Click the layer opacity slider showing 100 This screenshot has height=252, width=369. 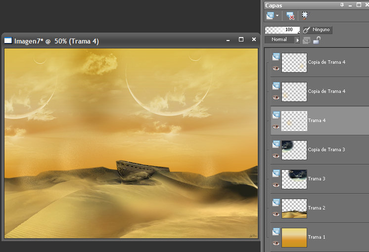click(x=282, y=30)
